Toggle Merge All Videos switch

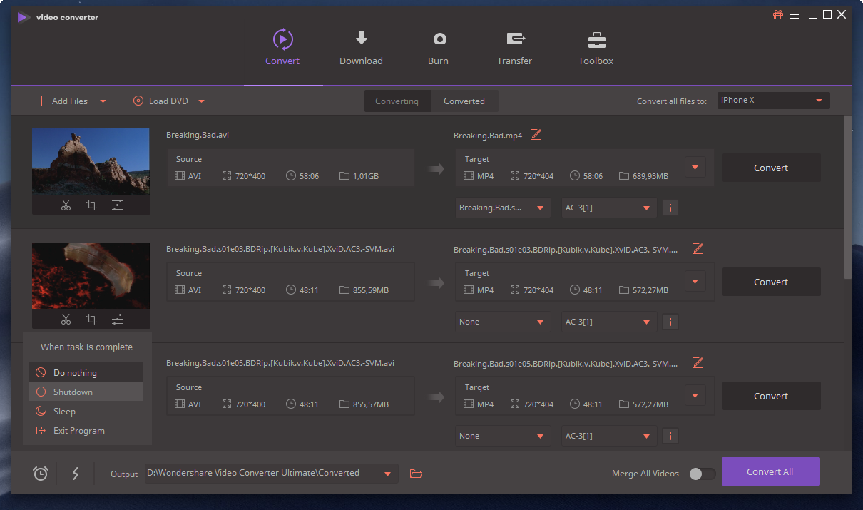[702, 474]
